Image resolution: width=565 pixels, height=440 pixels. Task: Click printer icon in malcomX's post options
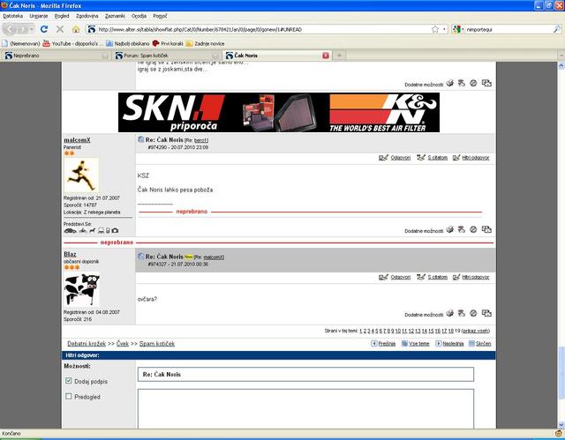tap(449, 229)
